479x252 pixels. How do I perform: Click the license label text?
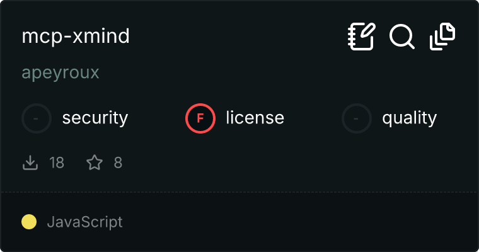(x=255, y=118)
